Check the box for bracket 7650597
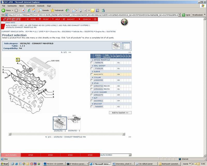This screenshot has width=207, height=166. tap(92, 107)
